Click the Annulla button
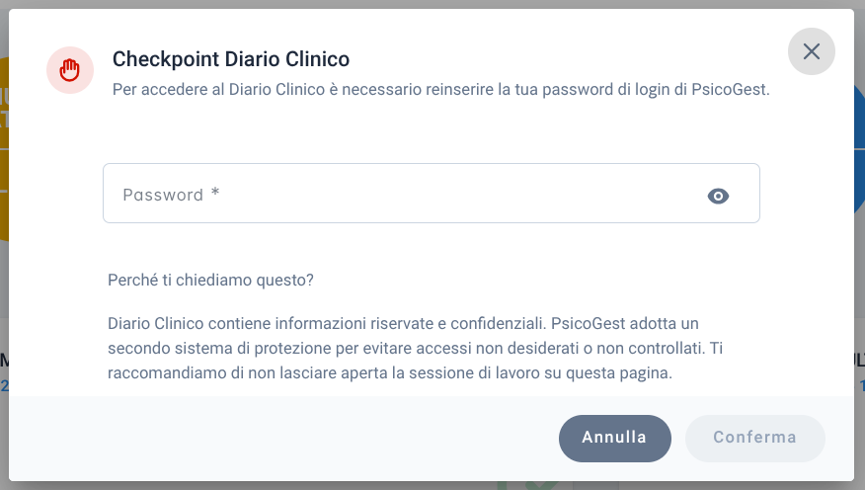This screenshot has height=490, width=865. point(614,438)
